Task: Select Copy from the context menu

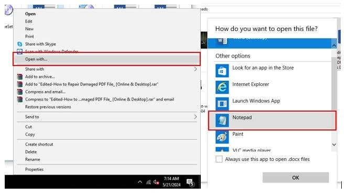Action: (x=30, y=135)
